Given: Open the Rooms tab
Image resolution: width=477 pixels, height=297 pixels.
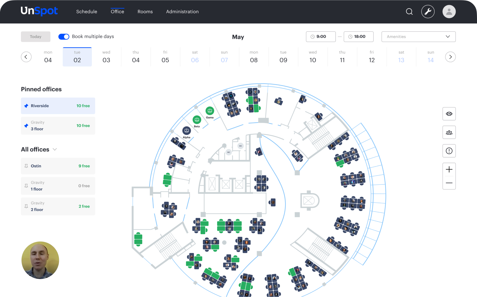Looking at the screenshot, I should pyautogui.click(x=145, y=12).
